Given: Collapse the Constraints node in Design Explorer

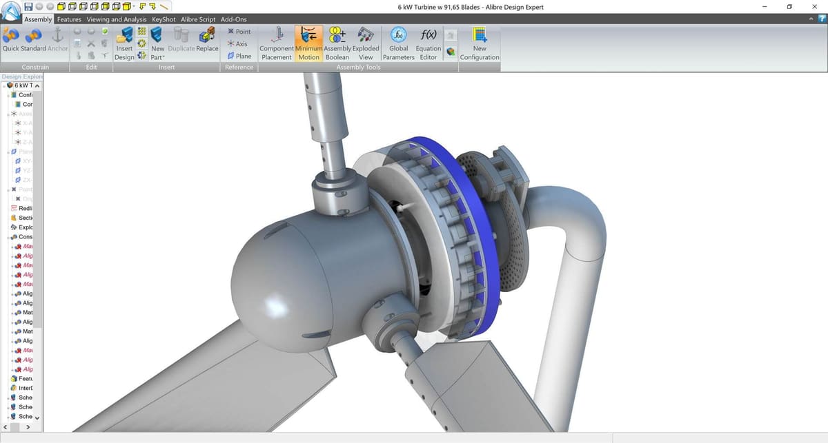Looking at the screenshot, I should click(x=6, y=237).
